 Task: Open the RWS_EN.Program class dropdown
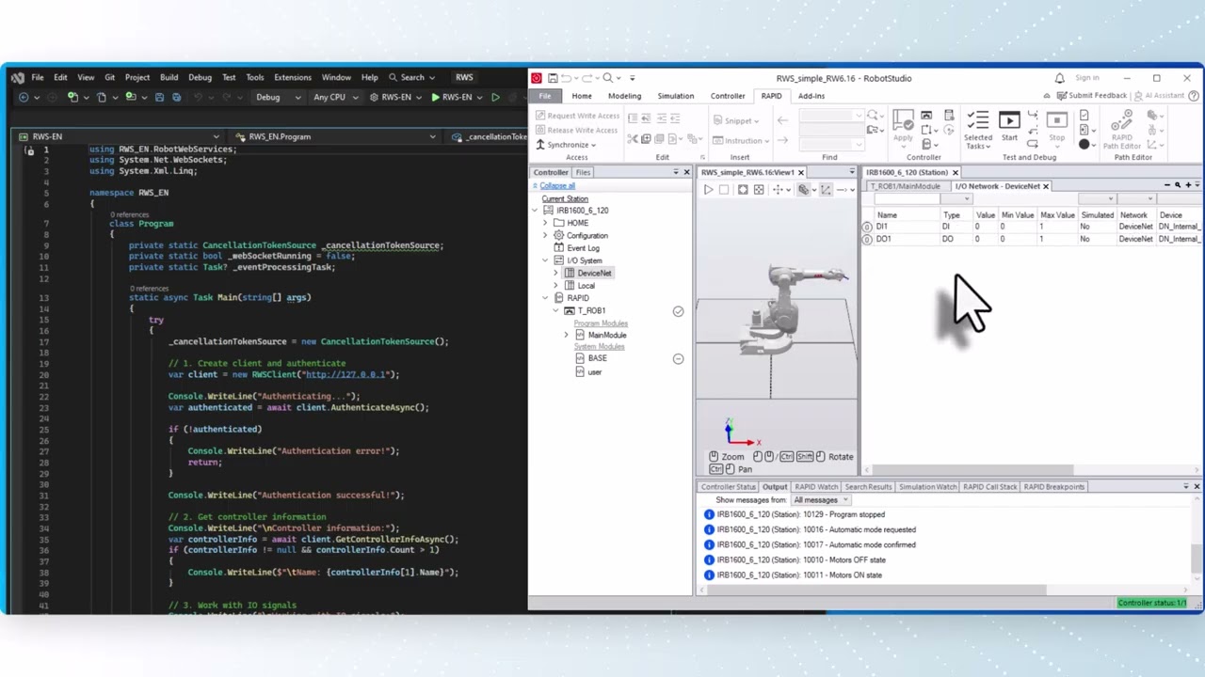pyautogui.click(x=337, y=136)
